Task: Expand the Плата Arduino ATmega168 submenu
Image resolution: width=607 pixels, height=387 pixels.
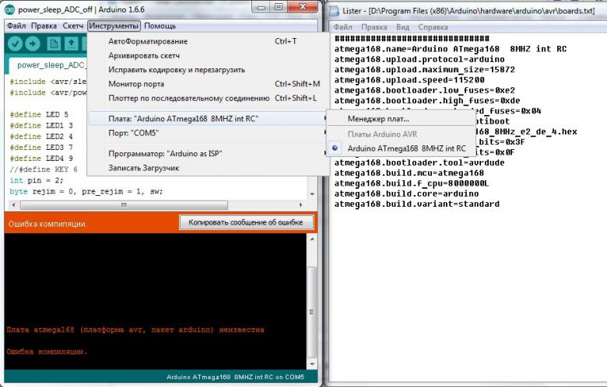Action: point(208,119)
